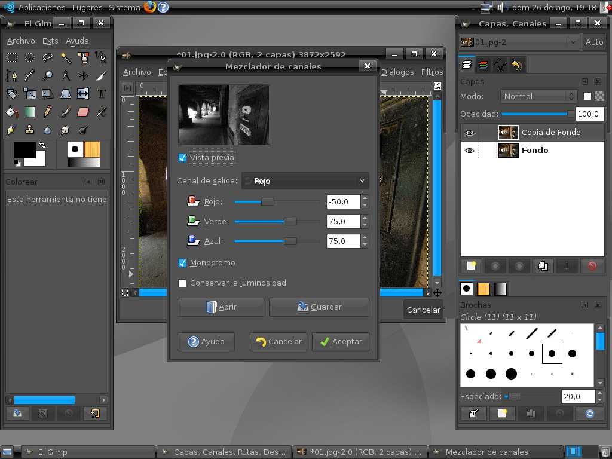Image resolution: width=612 pixels, height=459 pixels.
Task: Toggle the Auto button in layers dock
Action: pos(594,42)
